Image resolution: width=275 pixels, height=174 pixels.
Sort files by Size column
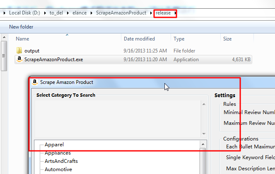[x=227, y=39]
